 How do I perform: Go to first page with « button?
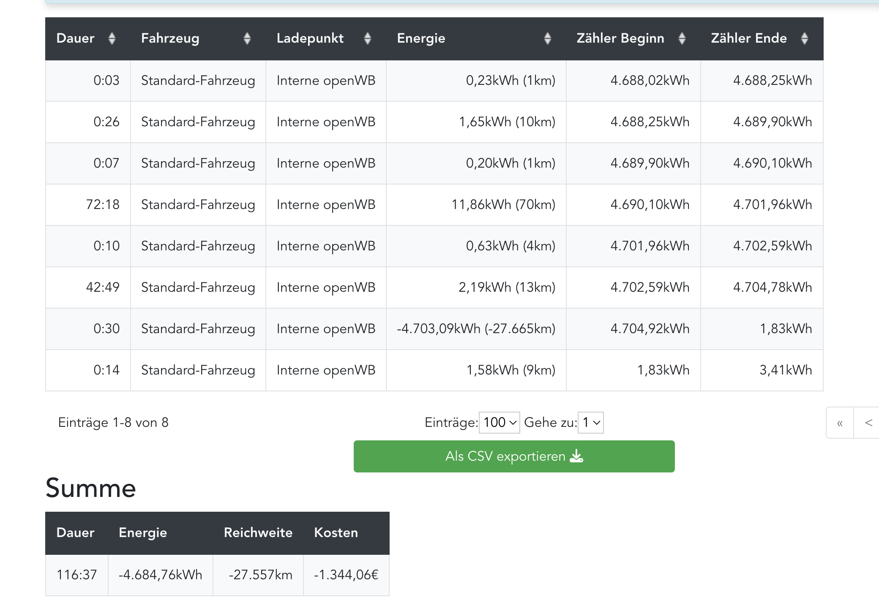click(840, 423)
